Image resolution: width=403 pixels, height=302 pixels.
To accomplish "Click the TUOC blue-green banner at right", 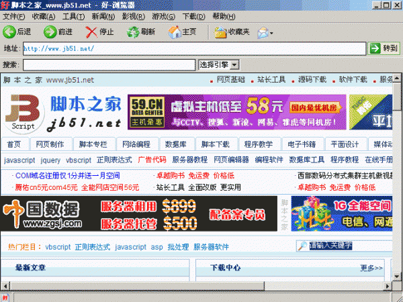I will pyautogui.click(x=371, y=112).
